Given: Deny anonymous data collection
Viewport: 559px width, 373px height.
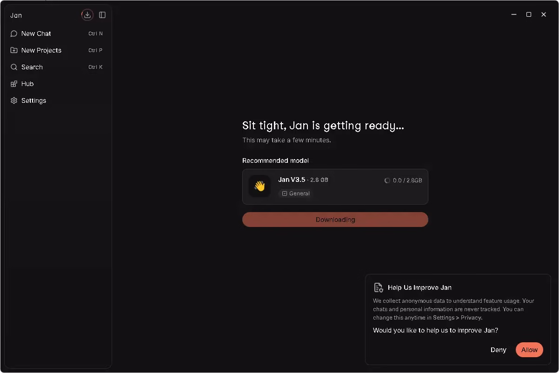Looking at the screenshot, I should [x=498, y=350].
